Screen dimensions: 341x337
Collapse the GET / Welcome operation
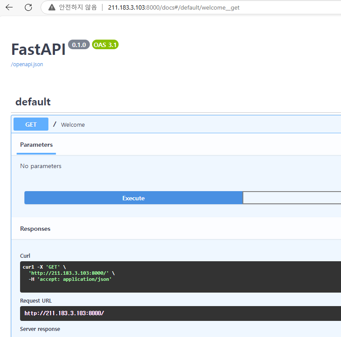(x=176, y=125)
